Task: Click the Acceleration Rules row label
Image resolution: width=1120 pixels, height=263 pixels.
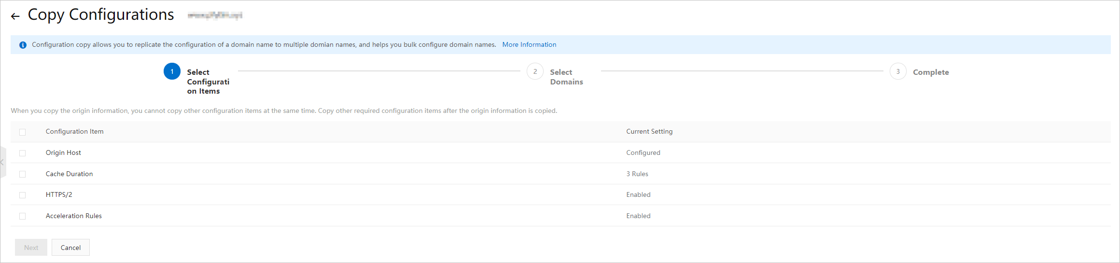Action: 73,216
